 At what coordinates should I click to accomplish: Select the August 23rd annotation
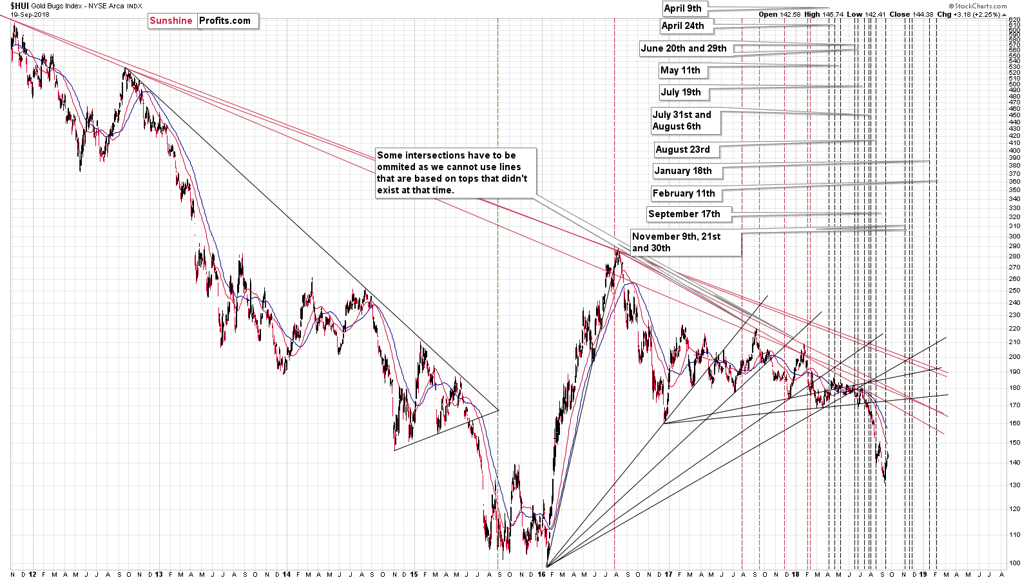click(686, 150)
